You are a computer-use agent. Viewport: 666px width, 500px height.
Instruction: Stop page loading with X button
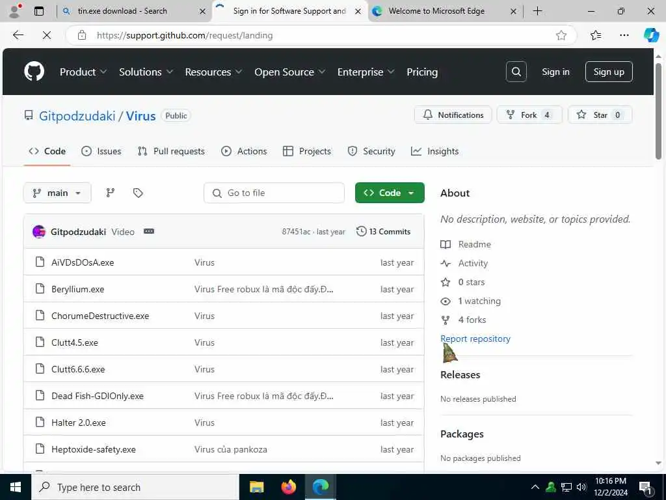click(x=47, y=35)
